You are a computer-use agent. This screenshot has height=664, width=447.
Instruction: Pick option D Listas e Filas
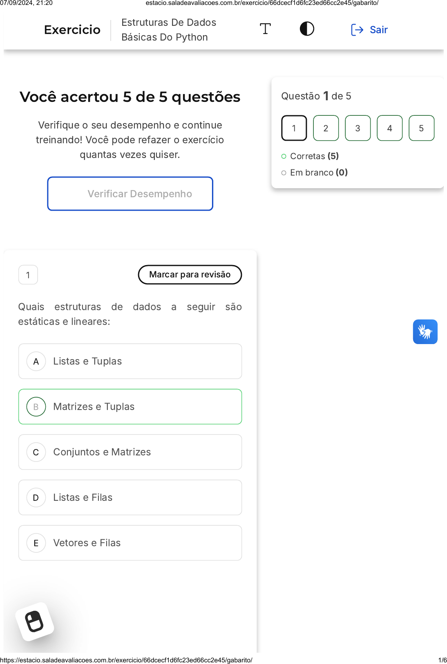click(130, 497)
